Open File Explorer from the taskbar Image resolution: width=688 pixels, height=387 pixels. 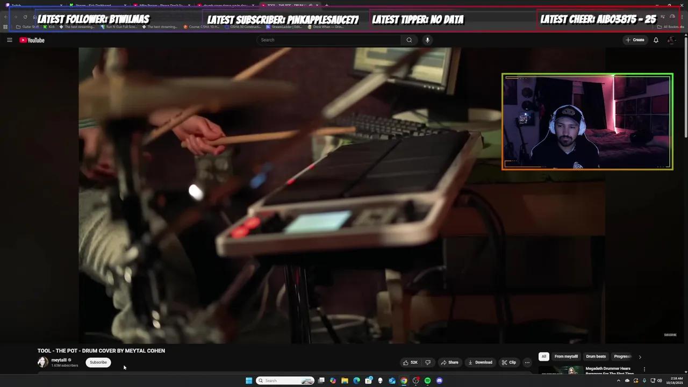(x=345, y=381)
